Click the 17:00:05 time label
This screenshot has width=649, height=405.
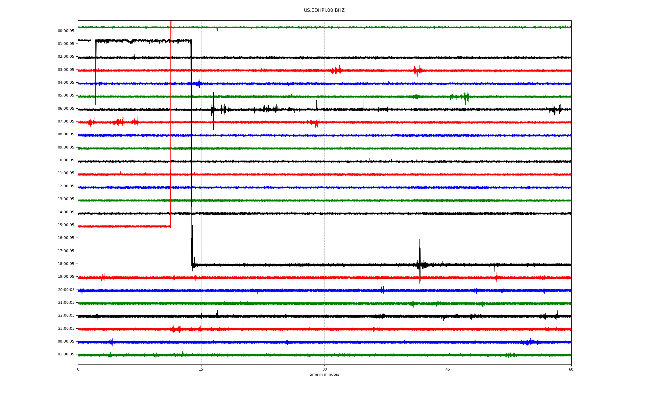pos(66,251)
